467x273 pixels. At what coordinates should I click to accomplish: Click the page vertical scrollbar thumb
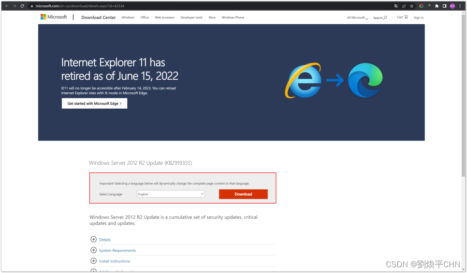pos(464,95)
